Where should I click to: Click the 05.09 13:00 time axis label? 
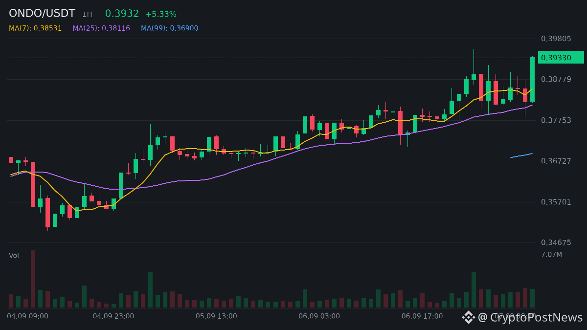(x=216, y=316)
